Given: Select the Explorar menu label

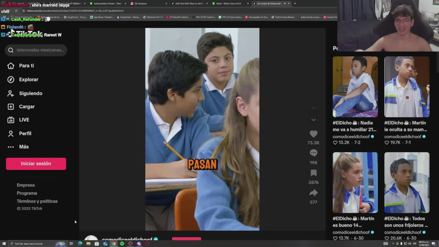Looking at the screenshot, I should point(28,80).
